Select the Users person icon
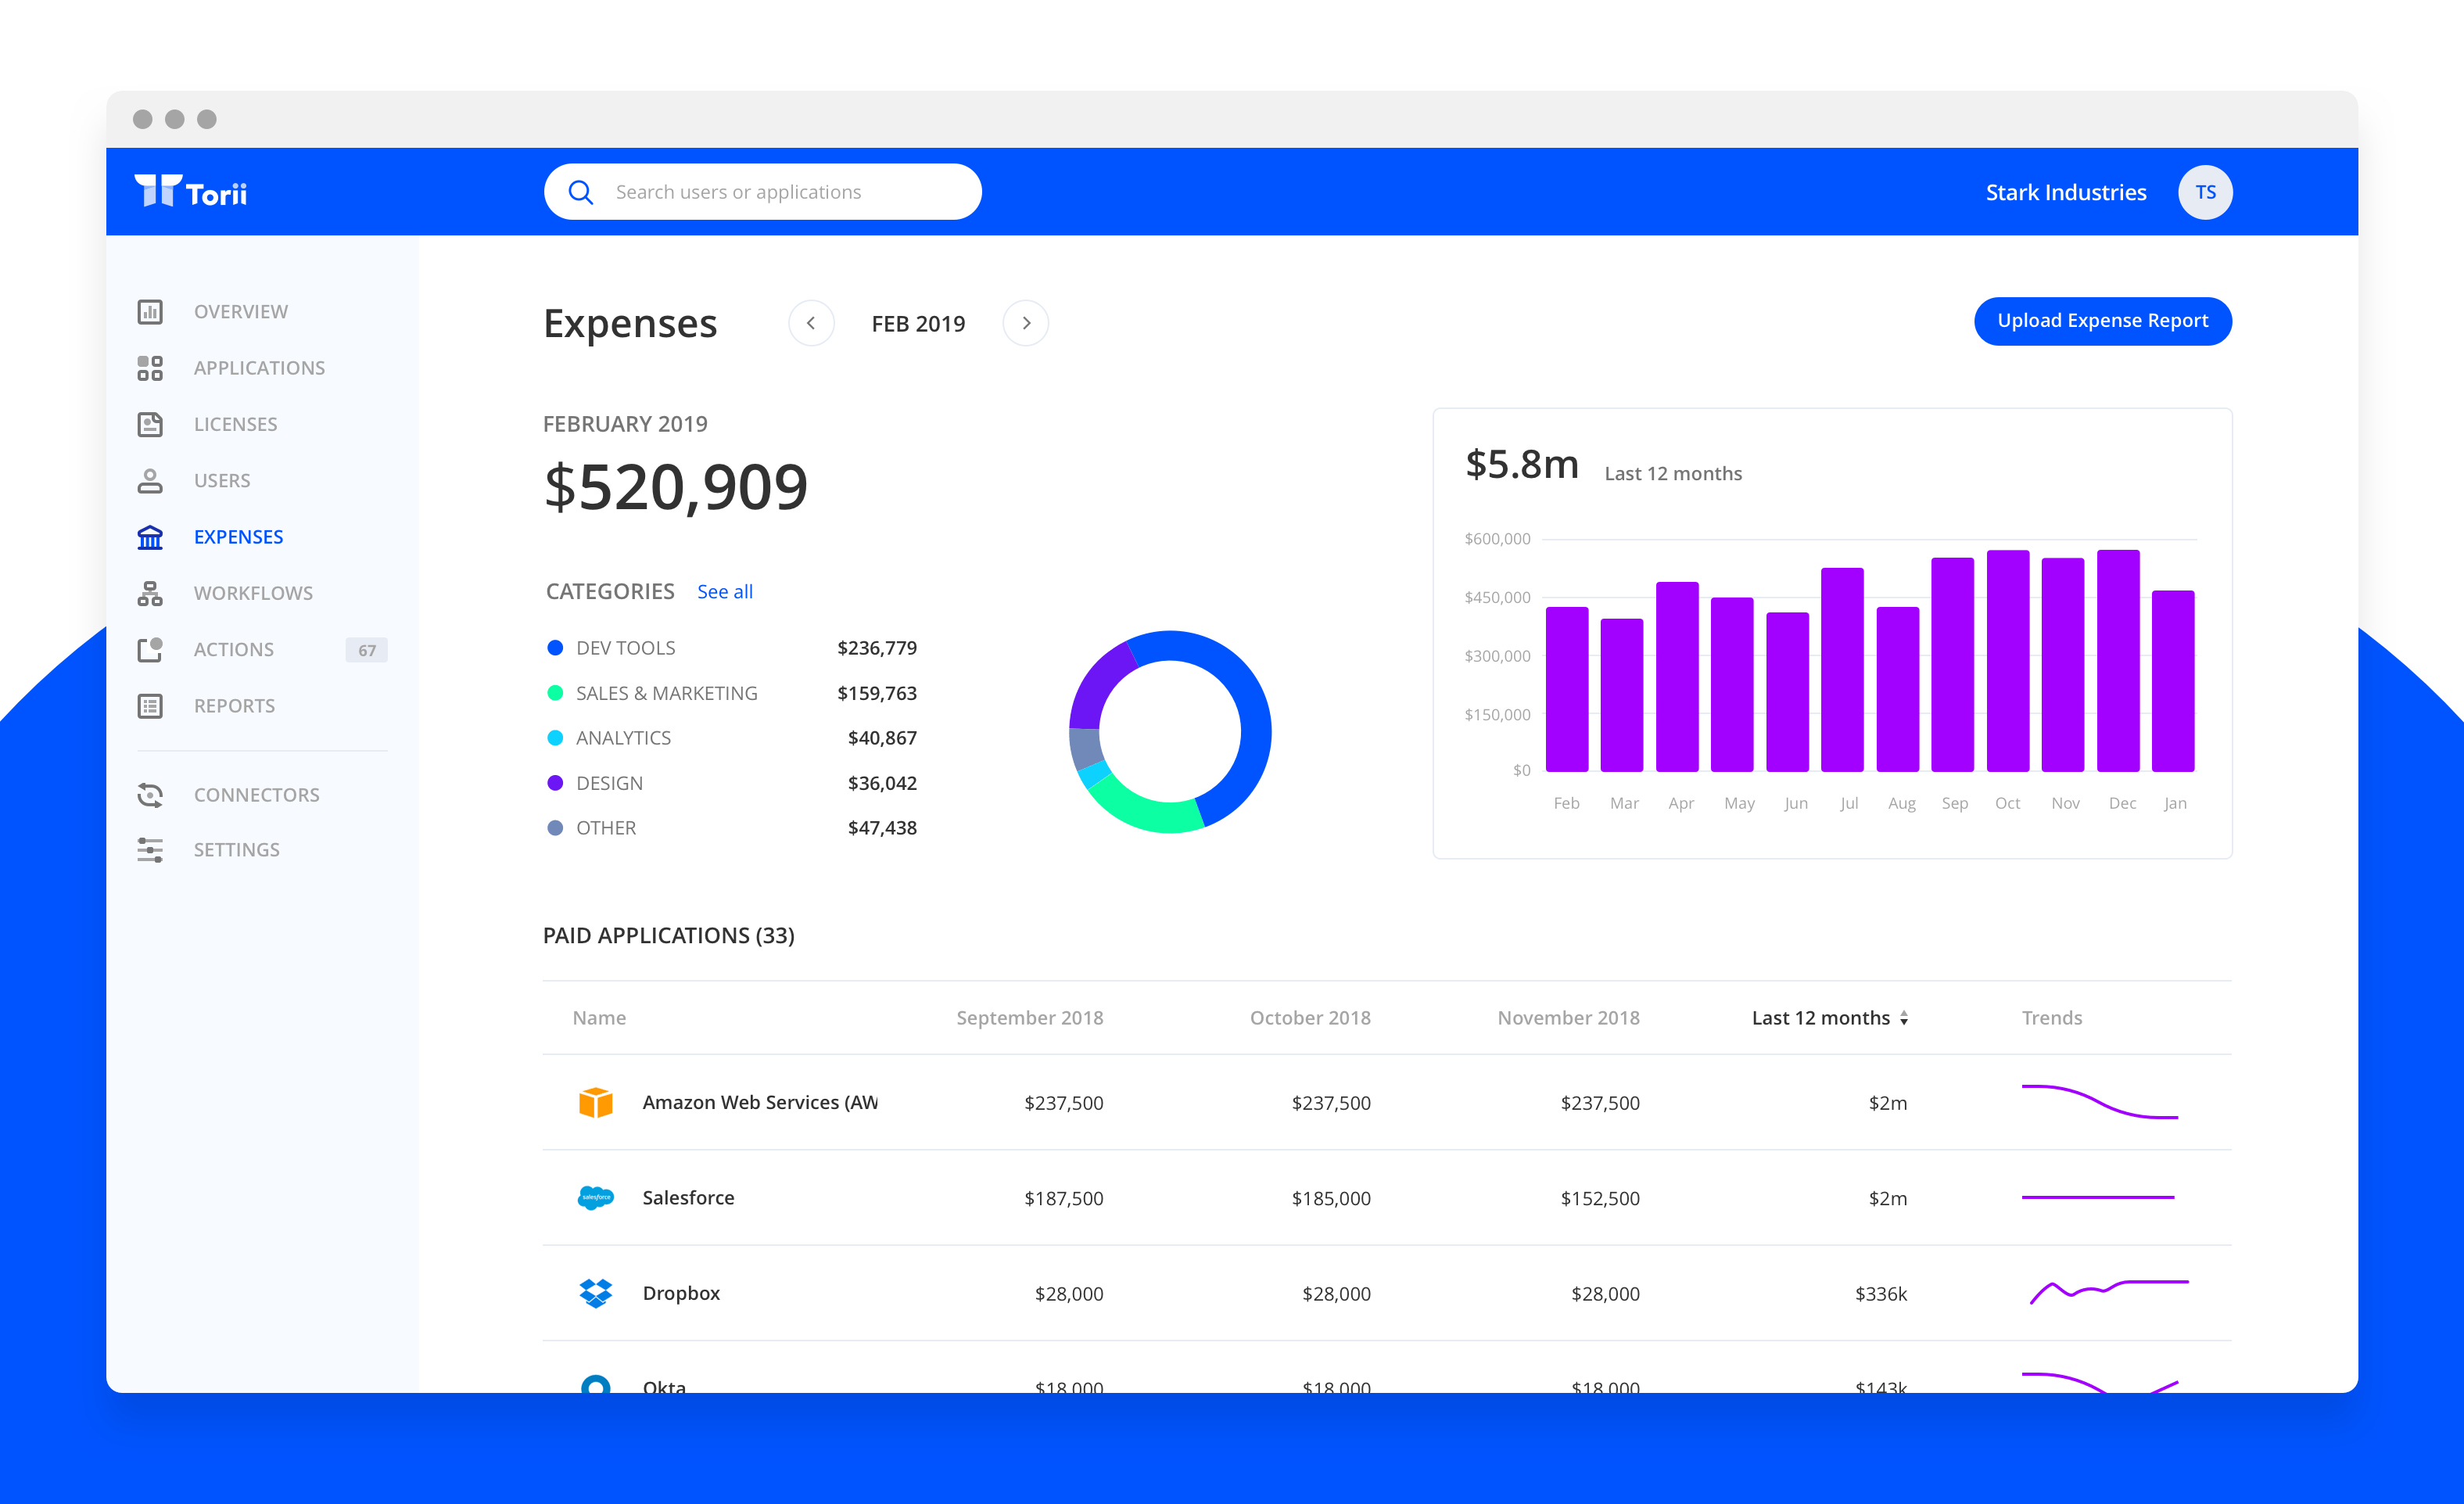 coord(150,481)
